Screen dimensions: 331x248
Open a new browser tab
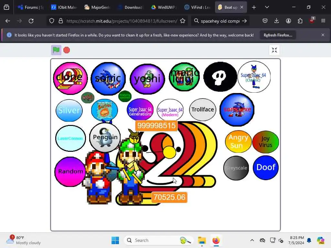[x=254, y=7]
